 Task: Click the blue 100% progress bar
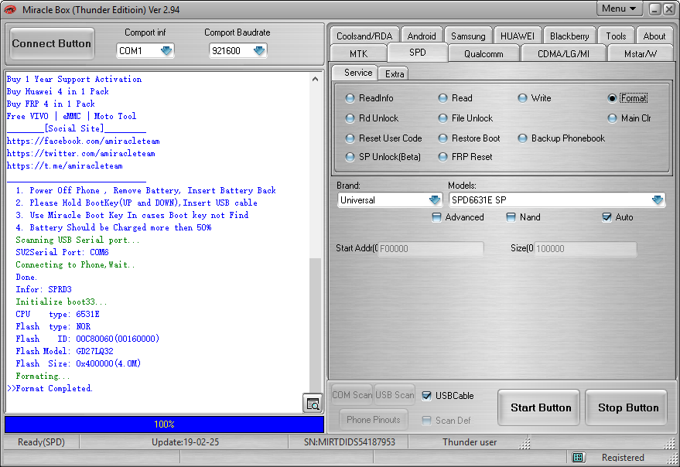[164, 424]
